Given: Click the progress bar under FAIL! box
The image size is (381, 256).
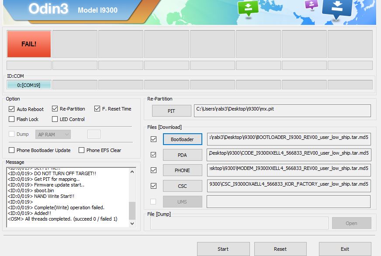Looking at the screenshot, I should [x=29, y=66].
